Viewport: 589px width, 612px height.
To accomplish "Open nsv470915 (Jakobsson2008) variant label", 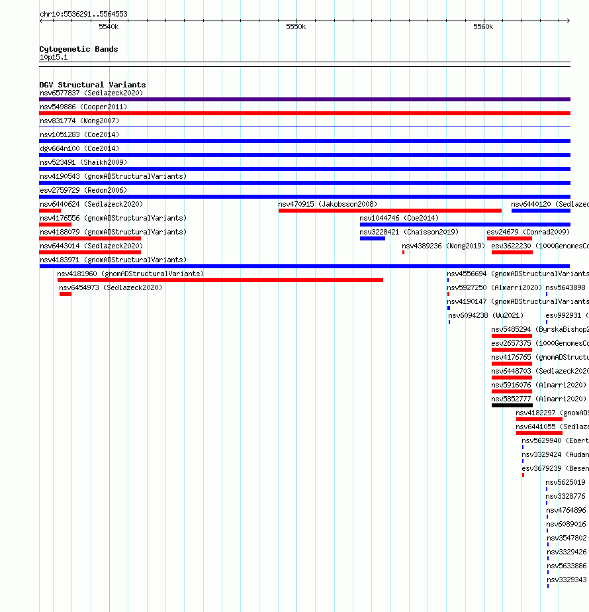I will coord(328,204).
